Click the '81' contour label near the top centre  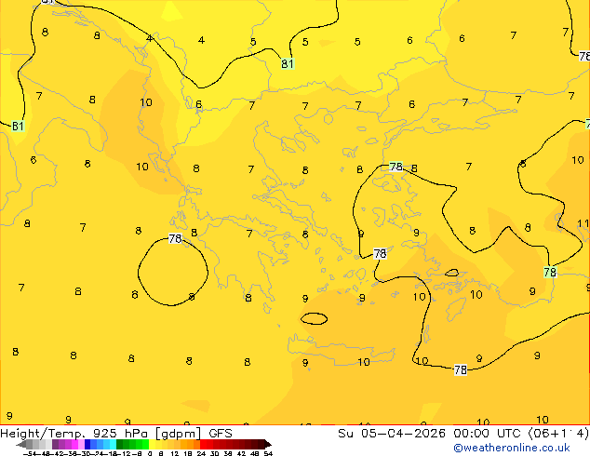(x=288, y=63)
